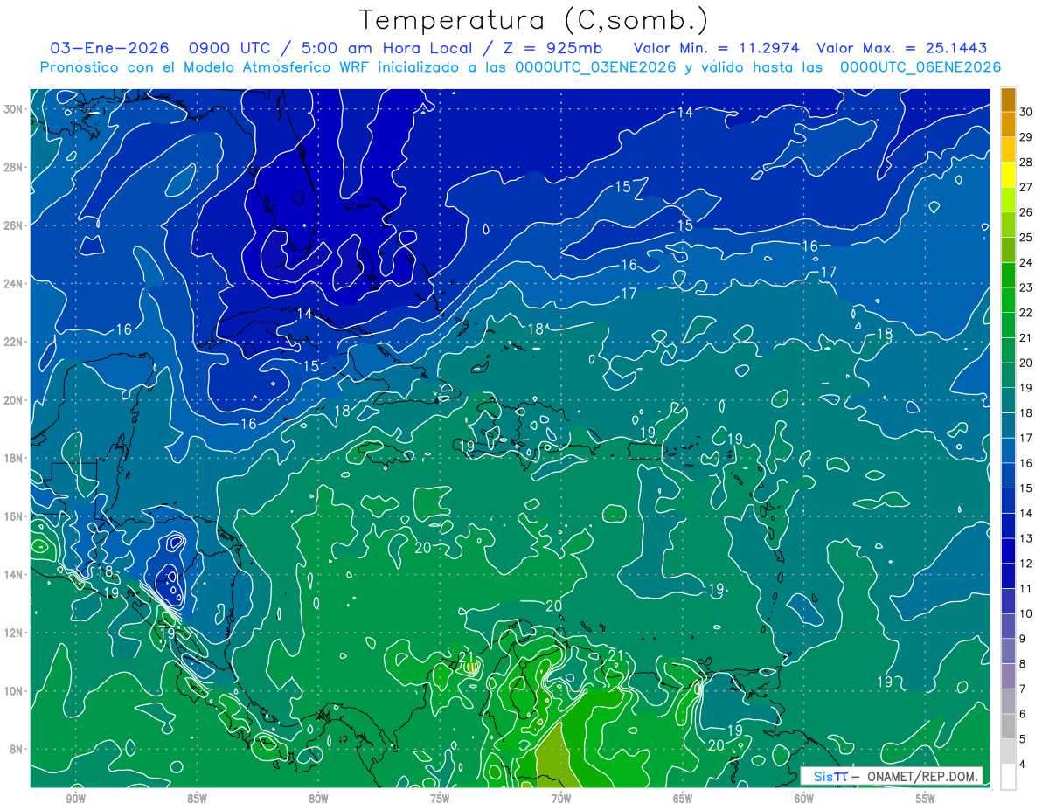The image size is (1049, 810).
Task: Select the pressure level "Z = 925mb"
Action: 552,48
